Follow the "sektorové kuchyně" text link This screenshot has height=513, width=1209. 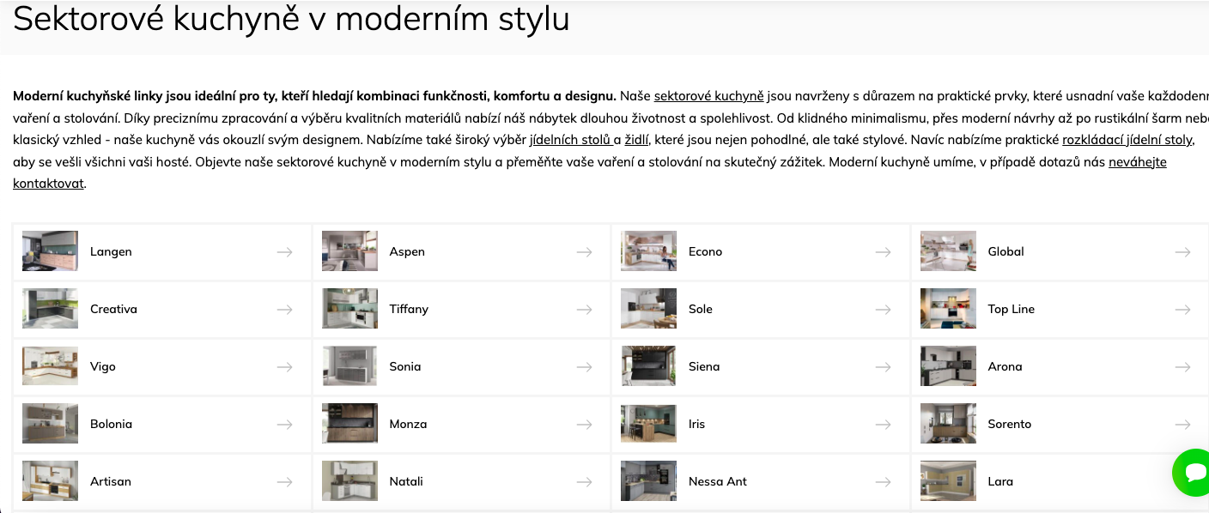pos(708,95)
